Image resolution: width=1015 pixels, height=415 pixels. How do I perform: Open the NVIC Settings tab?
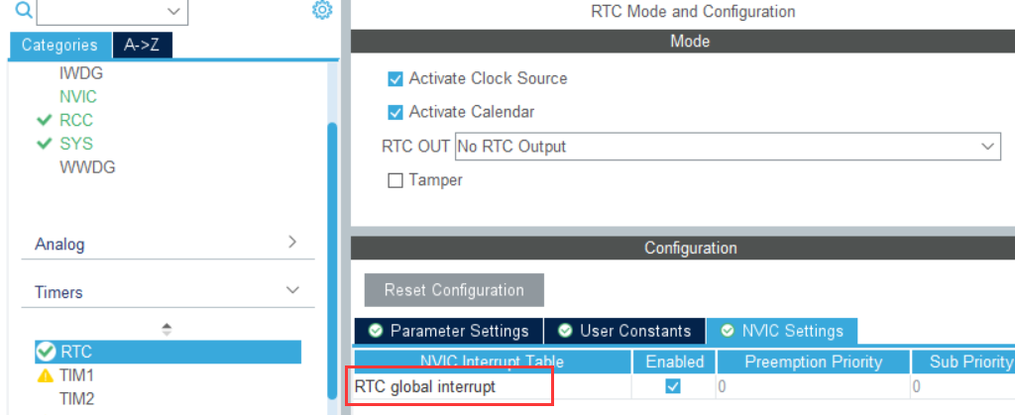pos(781,331)
